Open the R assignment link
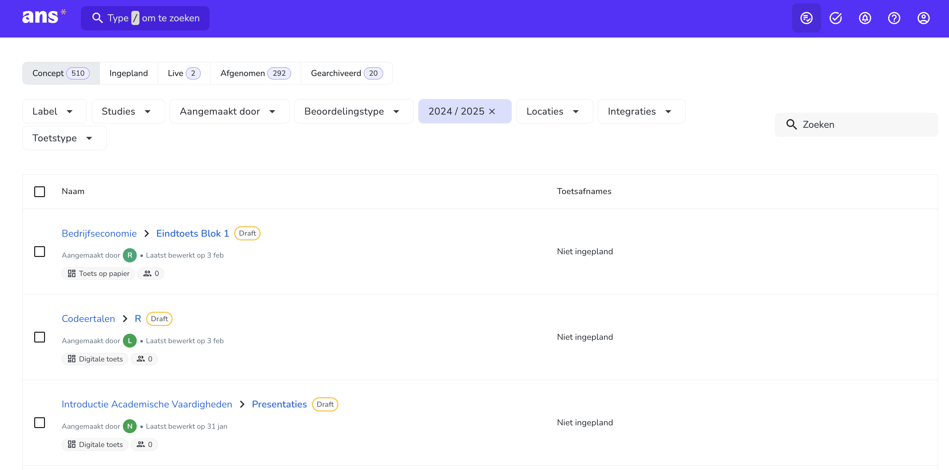 point(138,319)
